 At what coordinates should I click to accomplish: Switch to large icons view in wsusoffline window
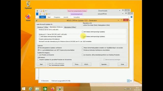coord(131,81)
